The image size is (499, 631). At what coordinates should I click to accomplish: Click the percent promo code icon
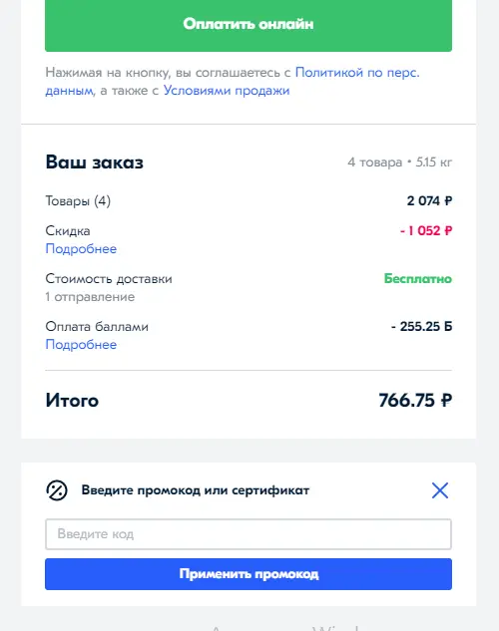57,490
